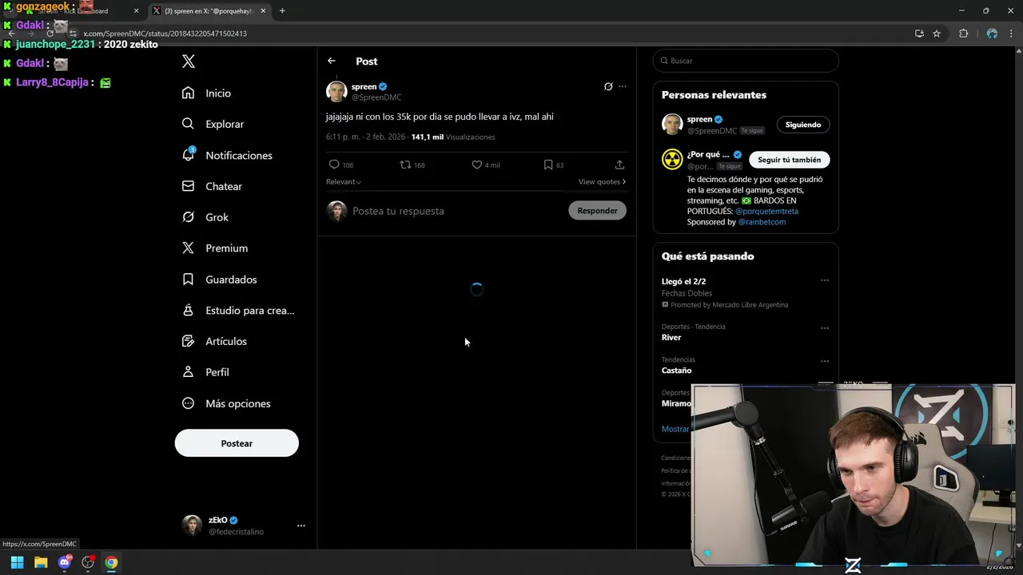The height and width of the screenshot is (575, 1023).
Task: Open Notificaciones with the bell icon
Action: click(x=227, y=155)
